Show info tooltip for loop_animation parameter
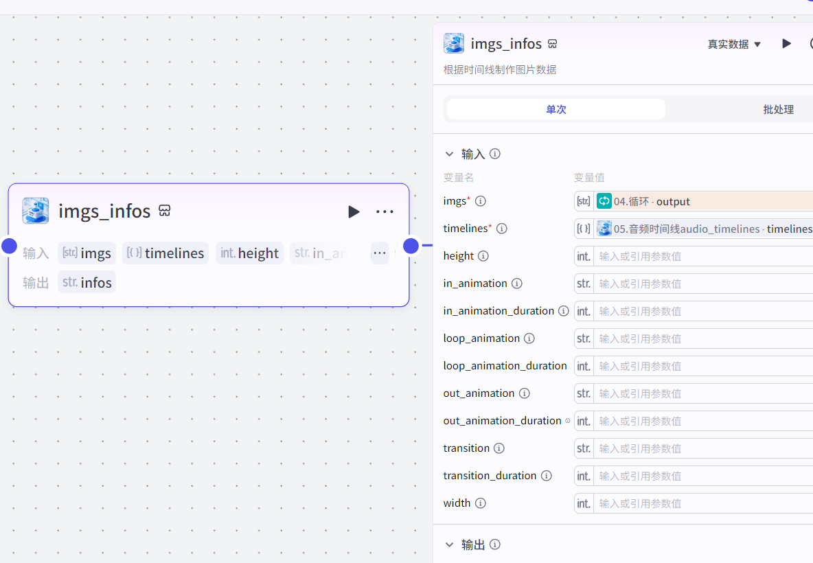 [529, 338]
